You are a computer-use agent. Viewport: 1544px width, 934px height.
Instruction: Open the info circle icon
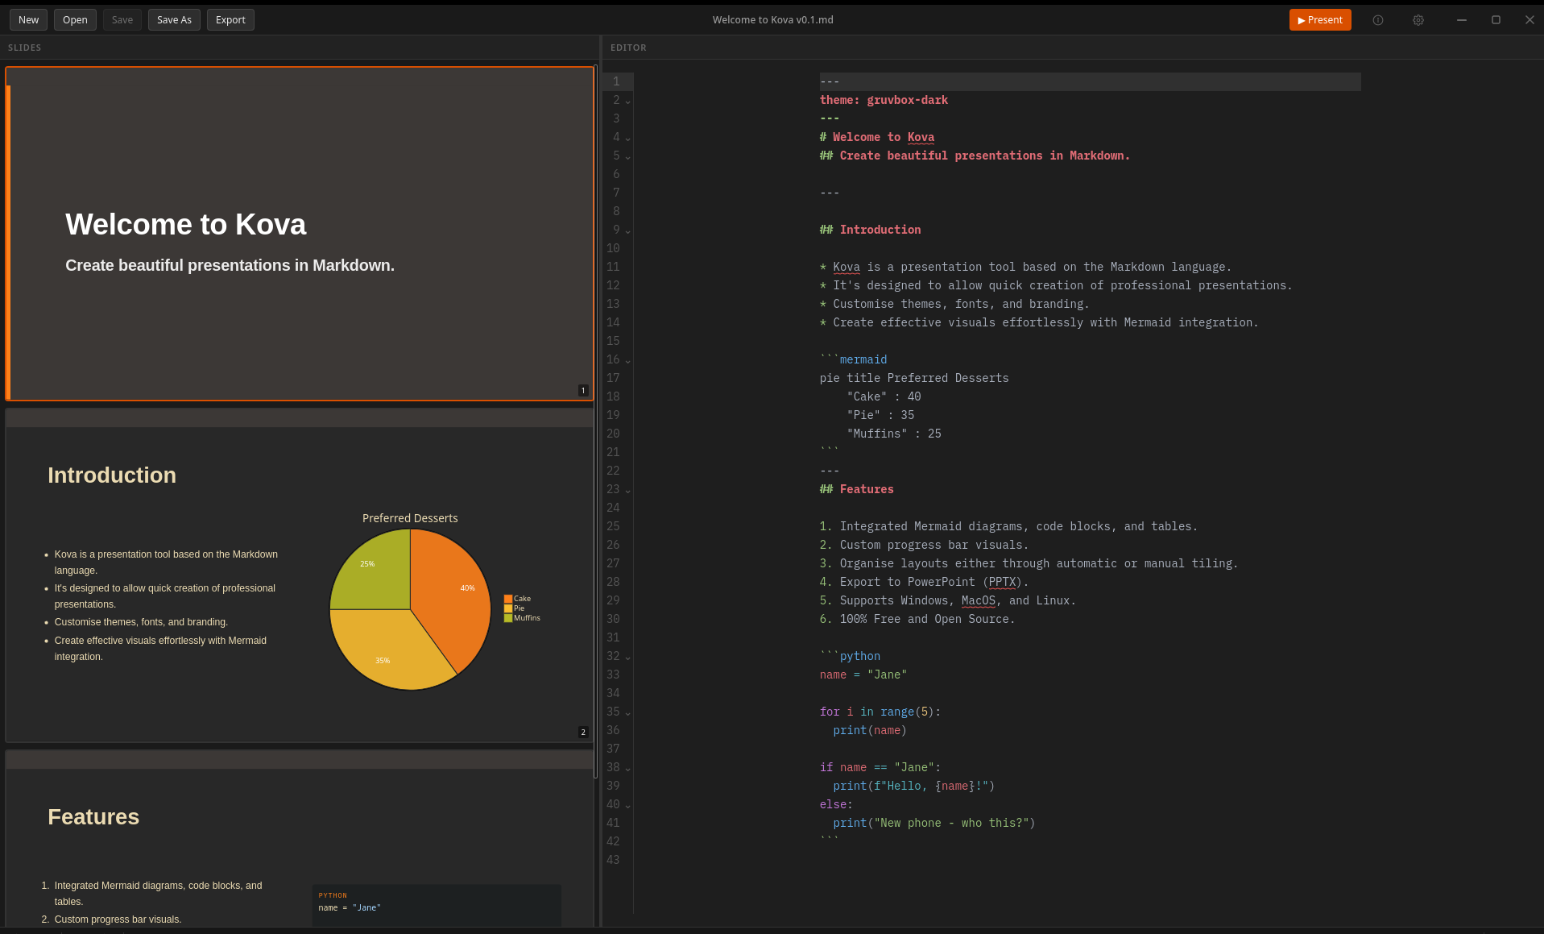[1378, 20]
